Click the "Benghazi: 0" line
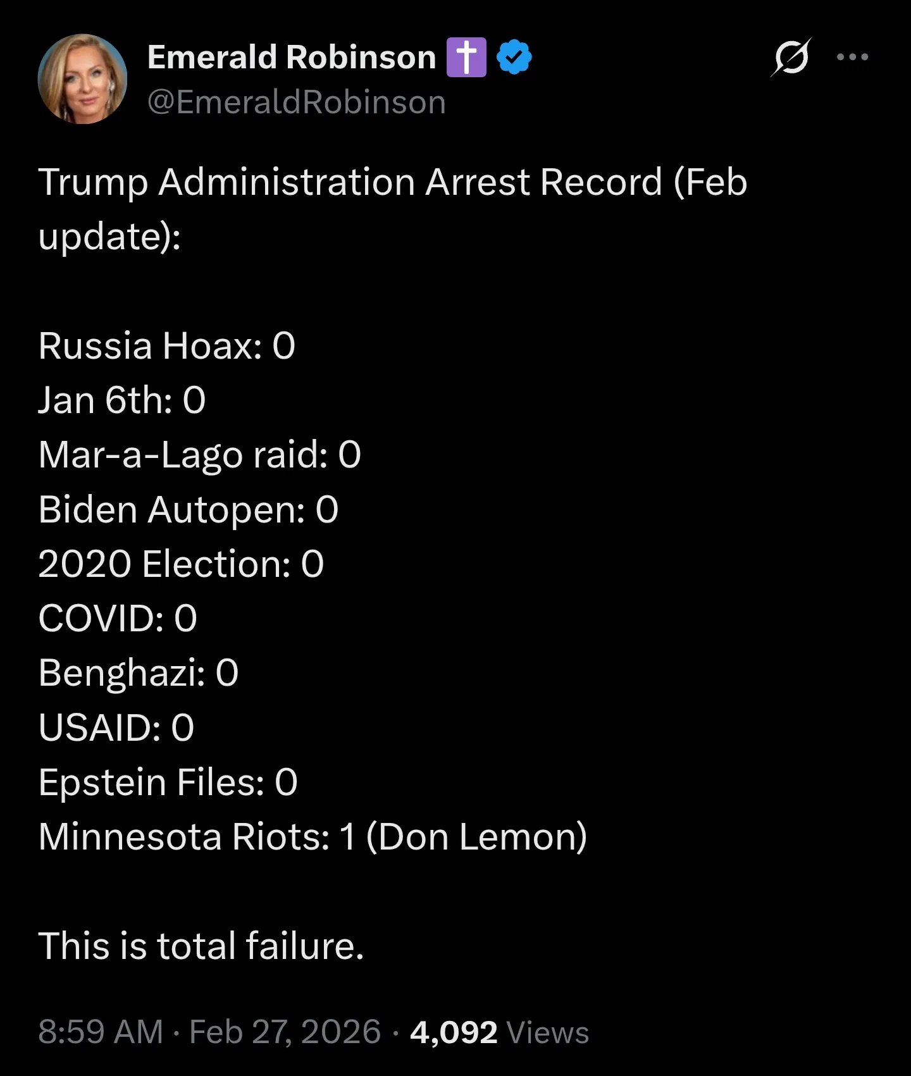The height and width of the screenshot is (1076, 911). click(138, 672)
